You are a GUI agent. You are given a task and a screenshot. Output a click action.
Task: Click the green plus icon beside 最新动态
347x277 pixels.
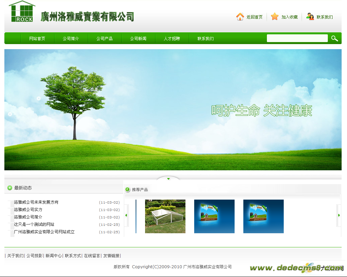coord(10,188)
